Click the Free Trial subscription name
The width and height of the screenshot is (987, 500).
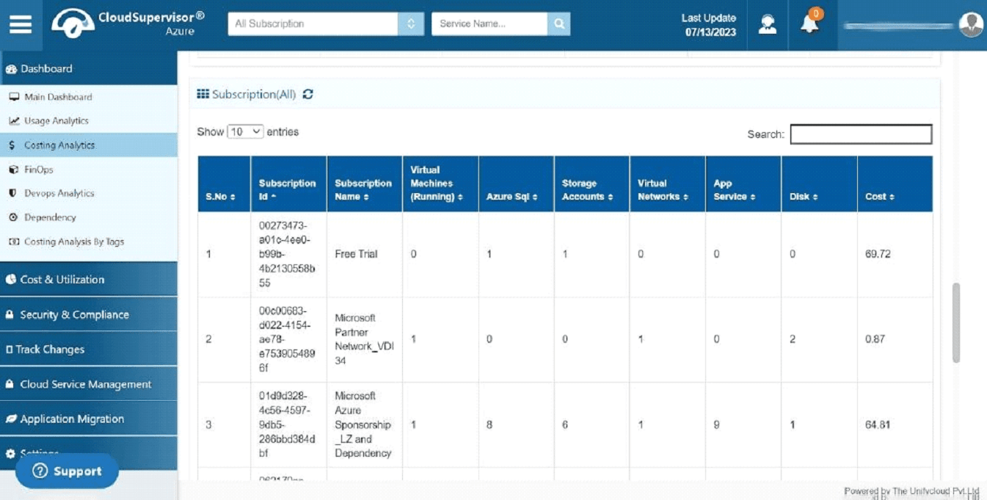coord(356,254)
